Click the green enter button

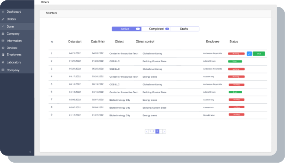[x=259, y=54]
